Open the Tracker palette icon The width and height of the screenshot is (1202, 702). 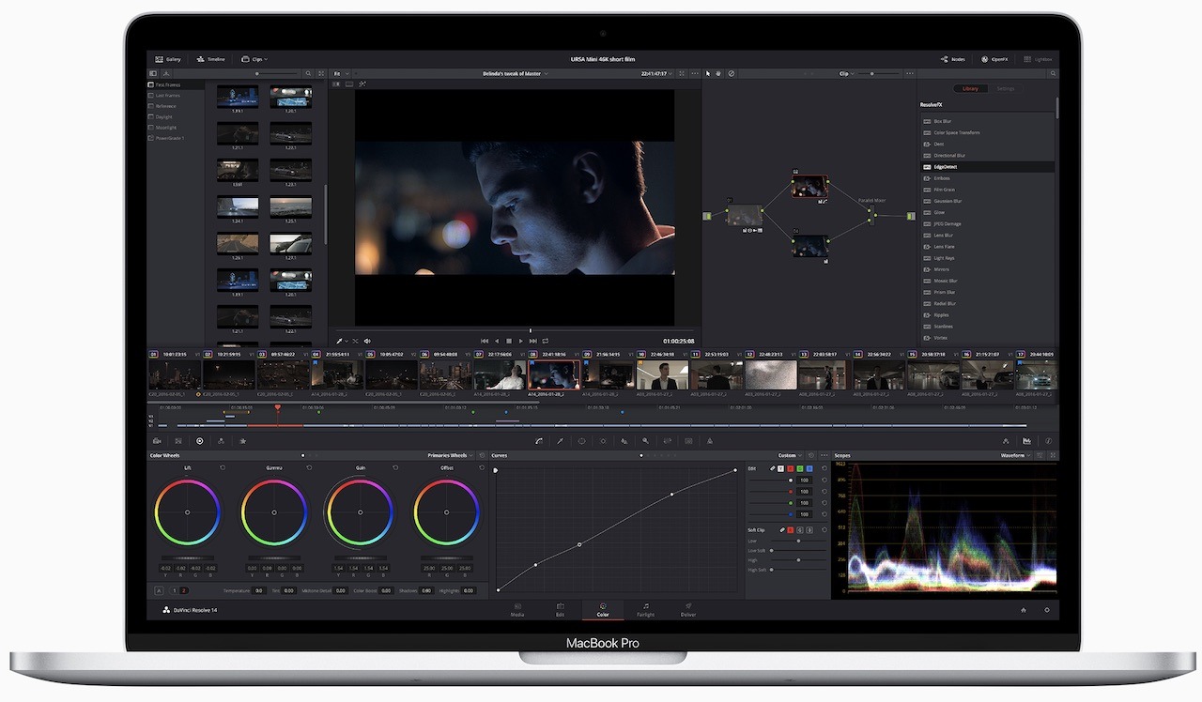coord(603,440)
